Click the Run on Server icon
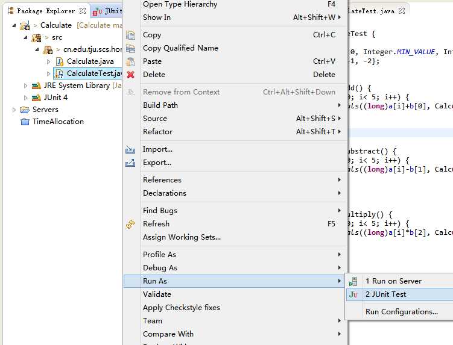Viewport: 453px width, 345px height. tap(353, 281)
